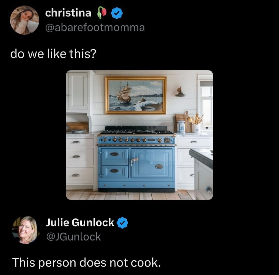This screenshot has height=275, width=279.
Task: Click the blue oven's large right door
Action: 152,163
